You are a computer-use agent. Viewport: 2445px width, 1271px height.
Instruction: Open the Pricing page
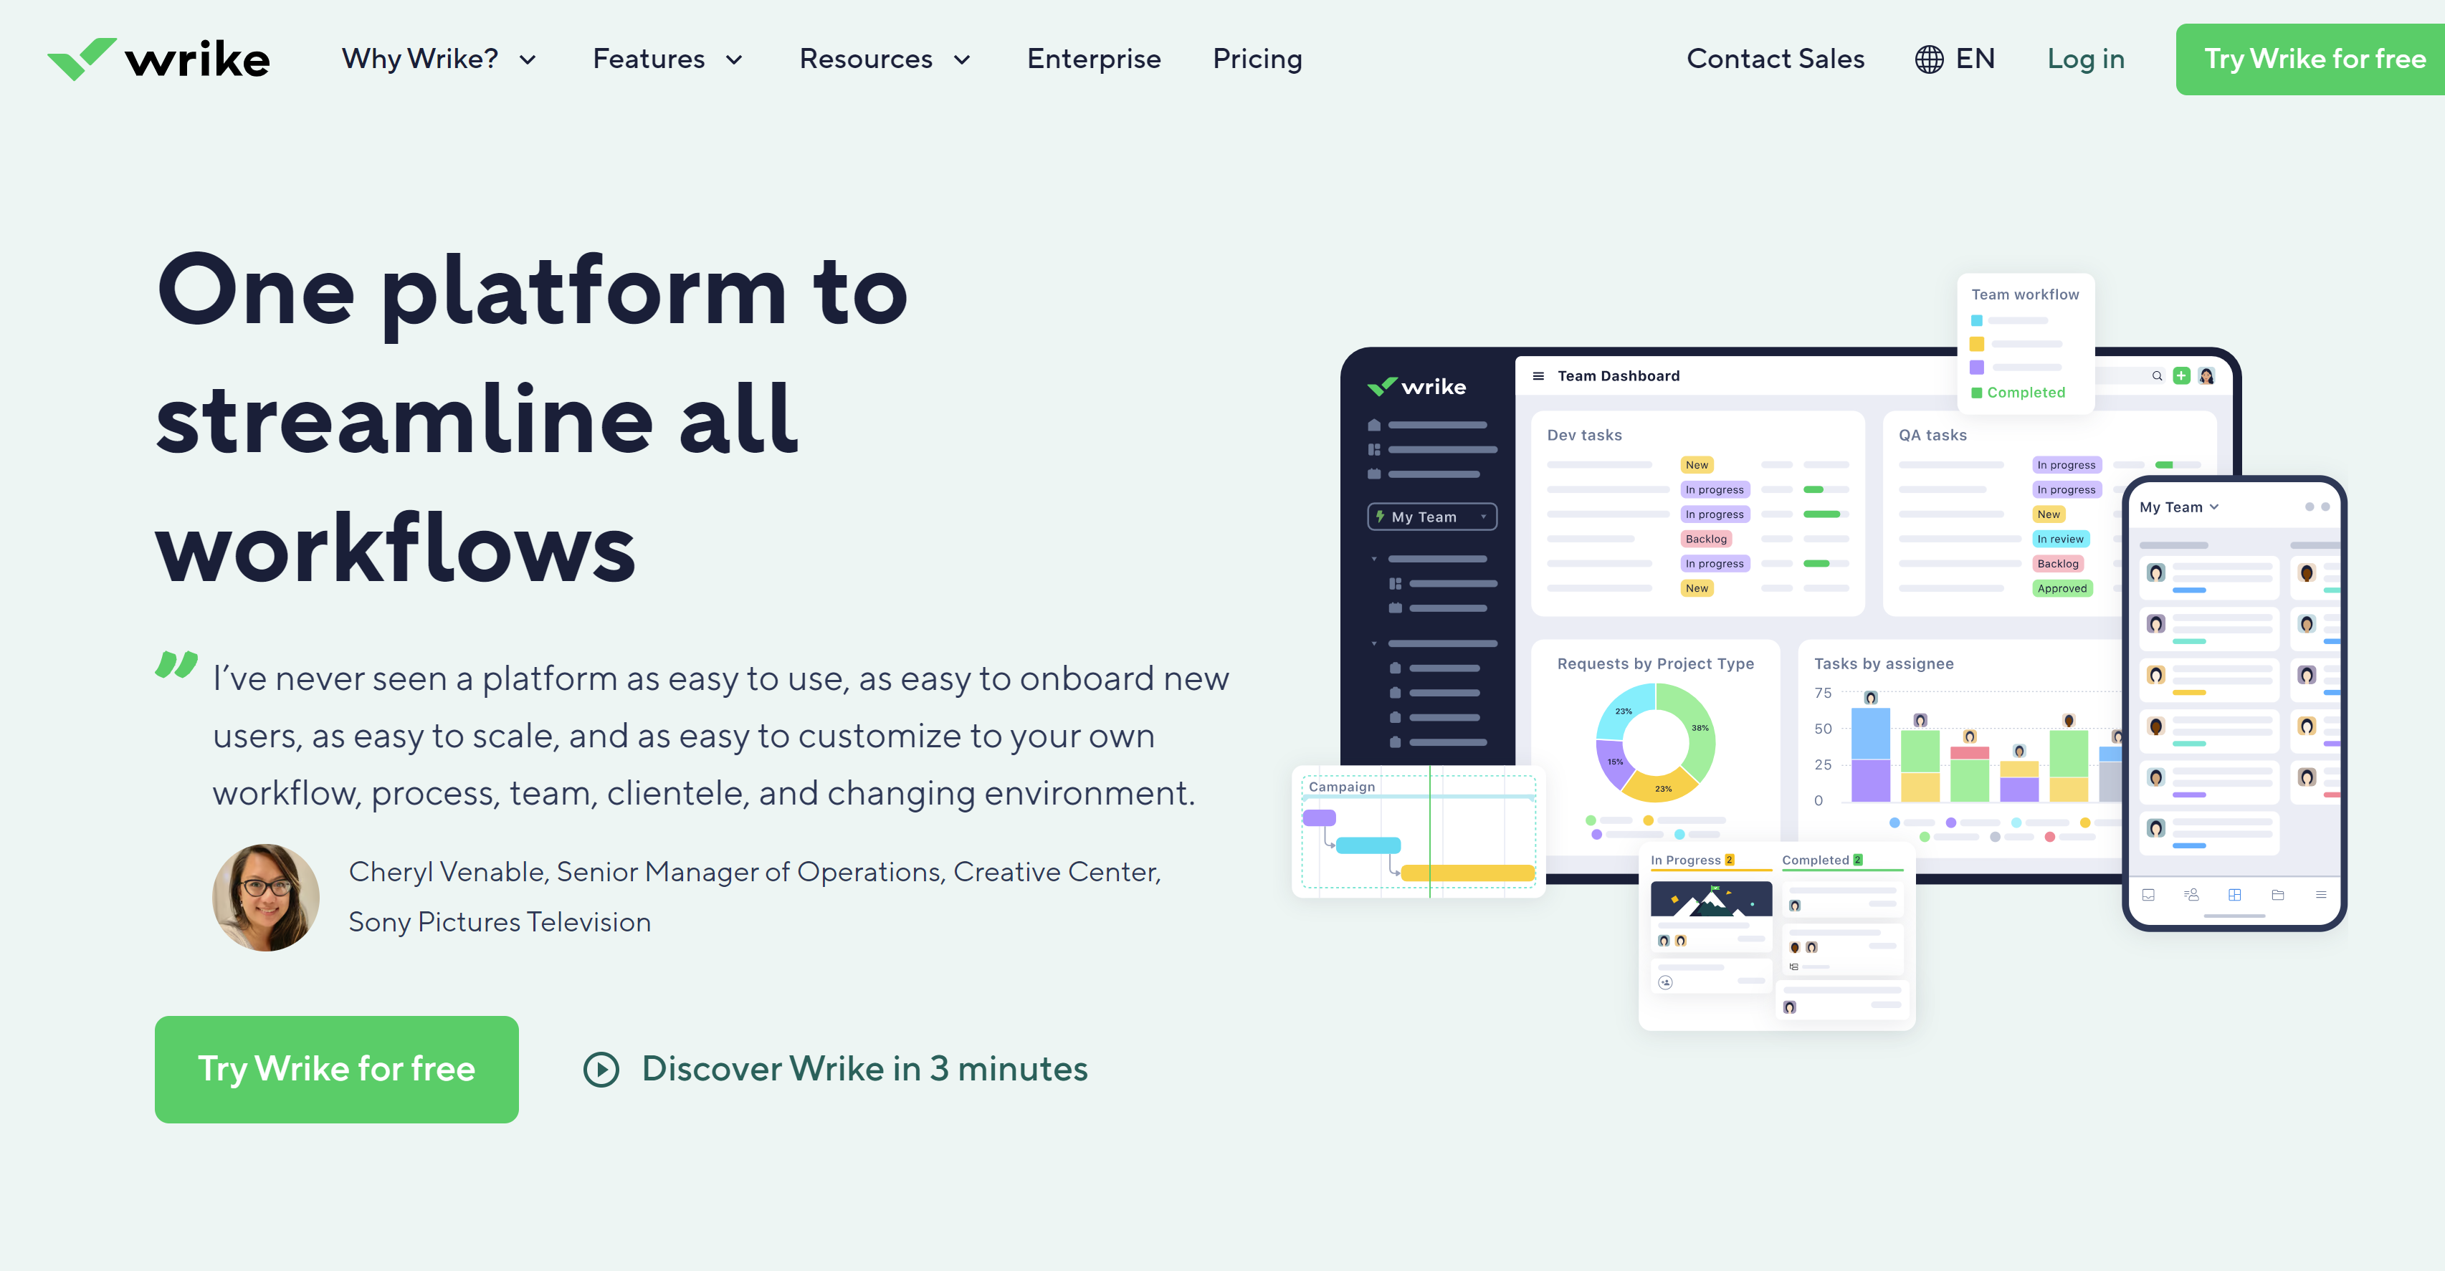(x=1257, y=59)
